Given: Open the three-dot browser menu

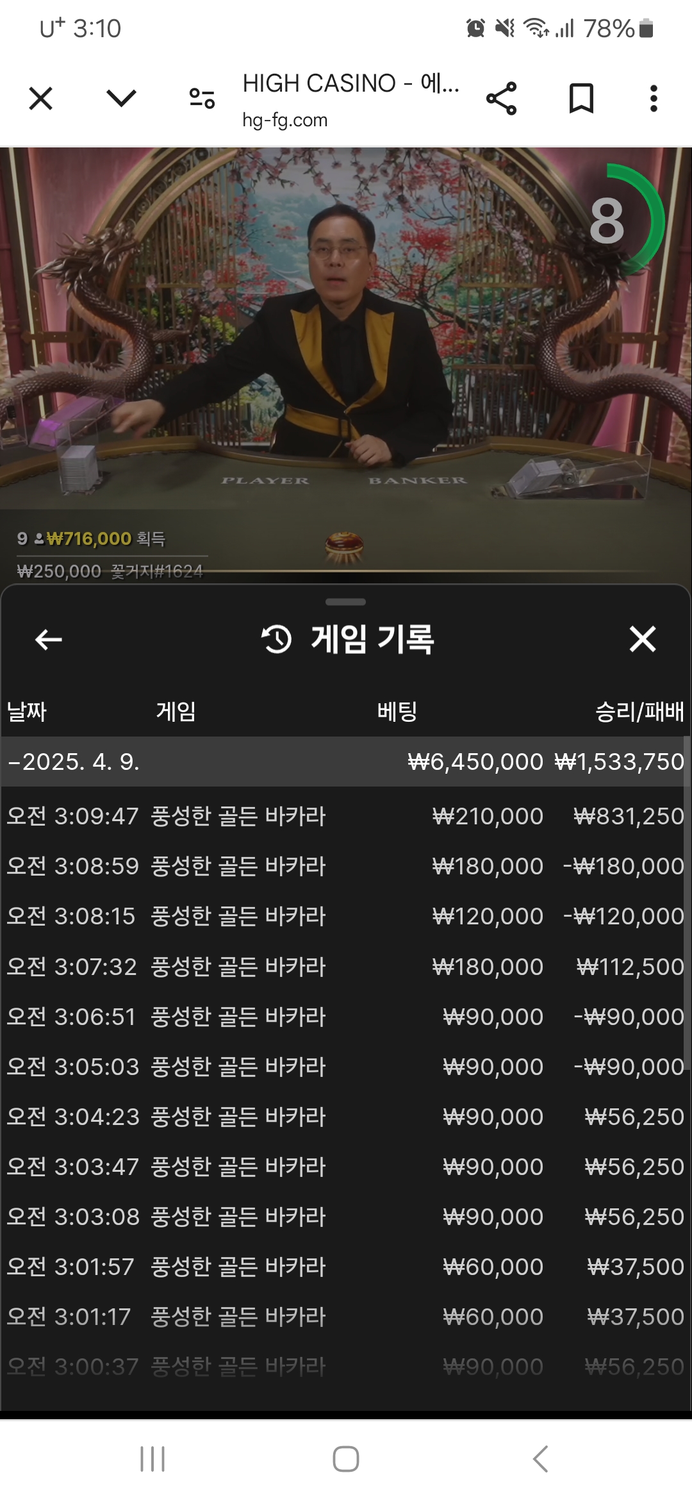Looking at the screenshot, I should (x=654, y=99).
